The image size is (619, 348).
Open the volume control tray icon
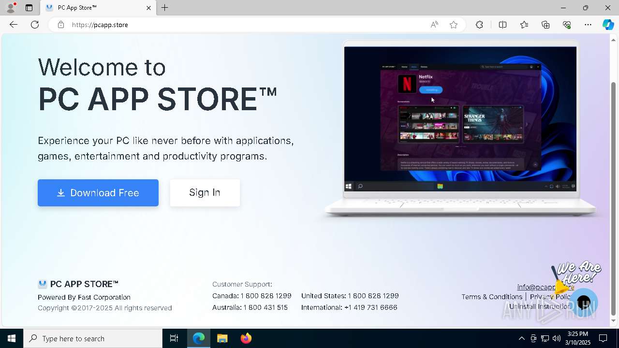[x=557, y=338]
